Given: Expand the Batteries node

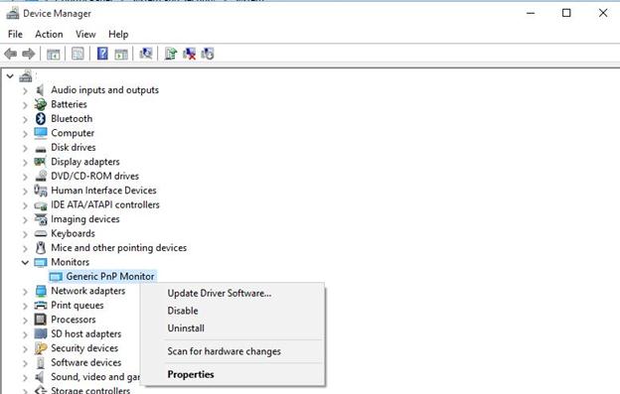Looking at the screenshot, I should pos(25,105).
